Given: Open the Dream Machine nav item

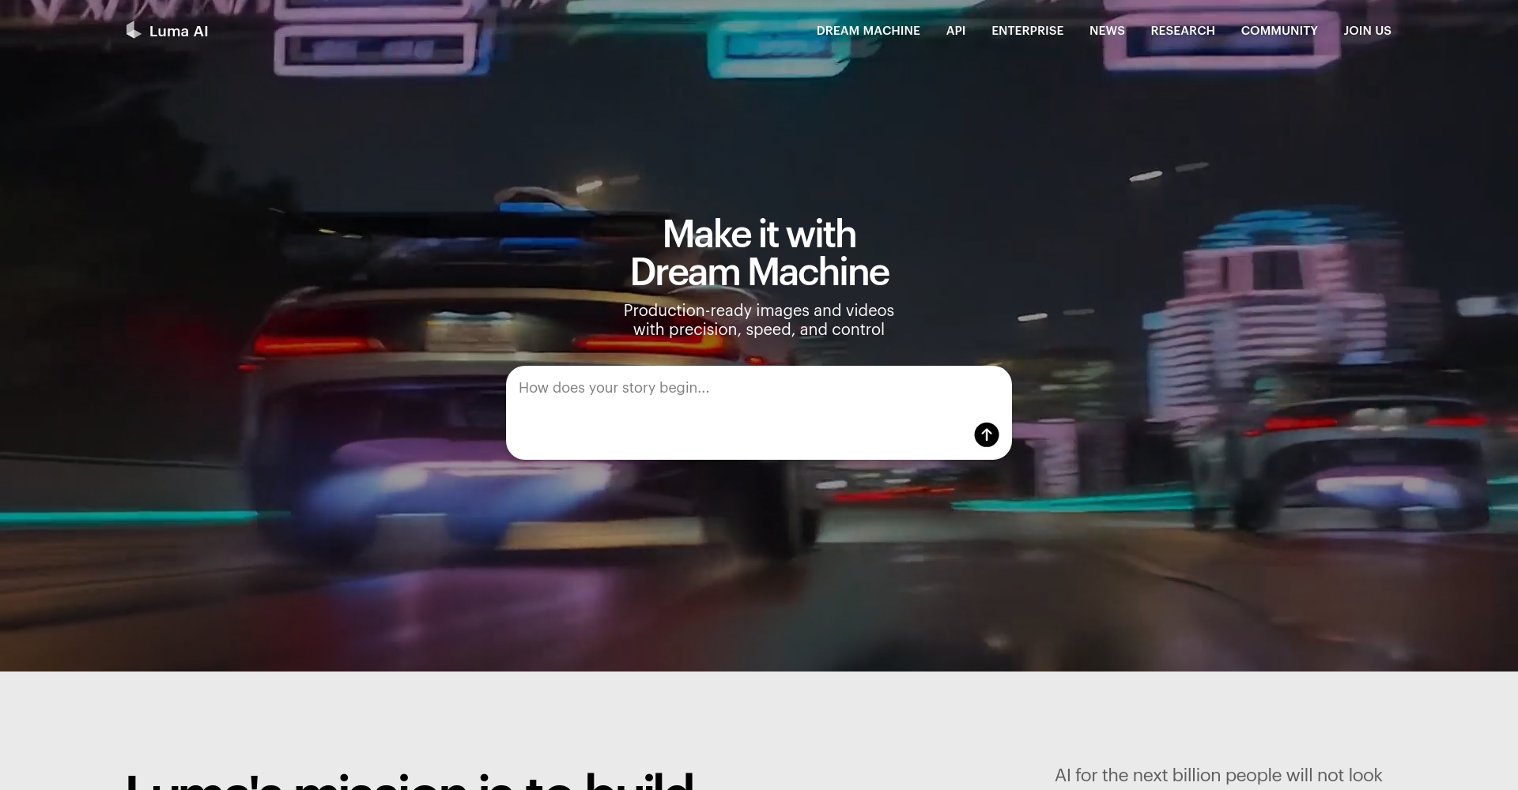Looking at the screenshot, I should coord(867,31).
